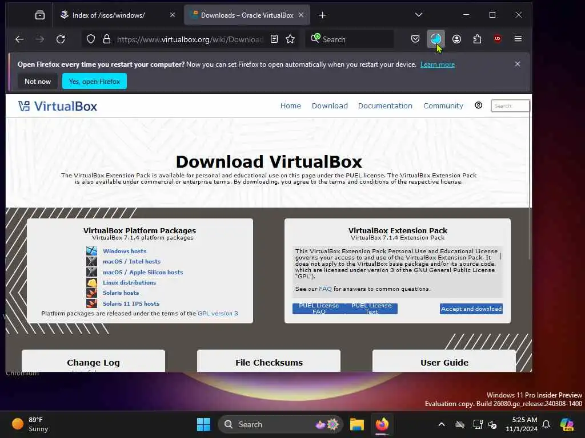Open the Solaris hosts link
Screen dimensions: 585x438
click(x=121, y=293)
